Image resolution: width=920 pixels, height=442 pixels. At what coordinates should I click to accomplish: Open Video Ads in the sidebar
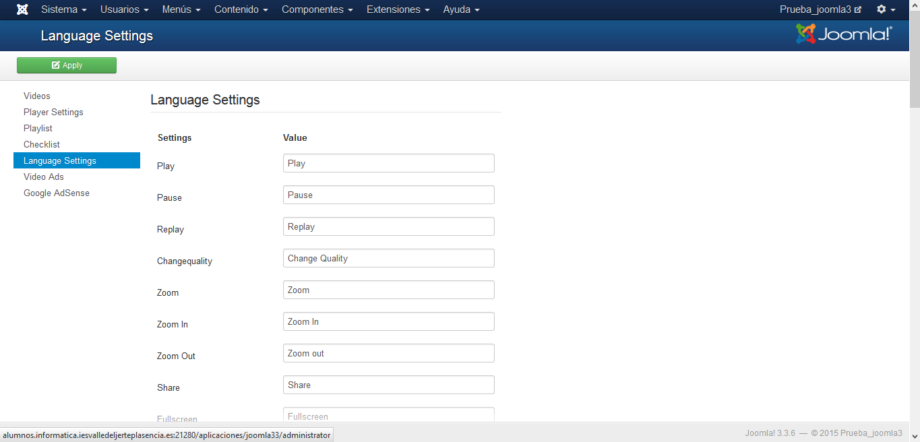[44, 177]
